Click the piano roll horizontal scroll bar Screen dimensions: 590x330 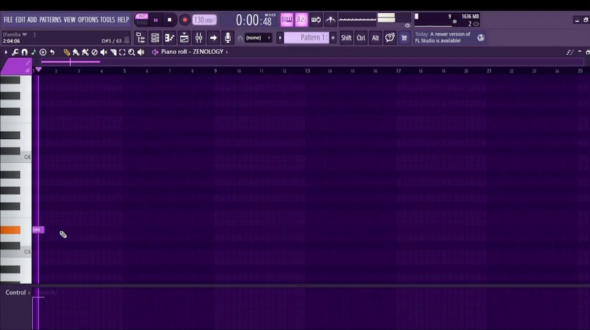70,61
